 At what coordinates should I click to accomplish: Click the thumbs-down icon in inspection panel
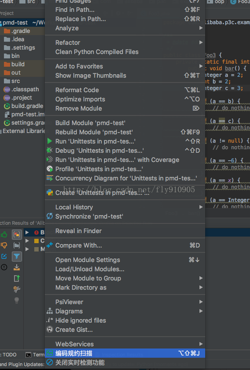4,245
